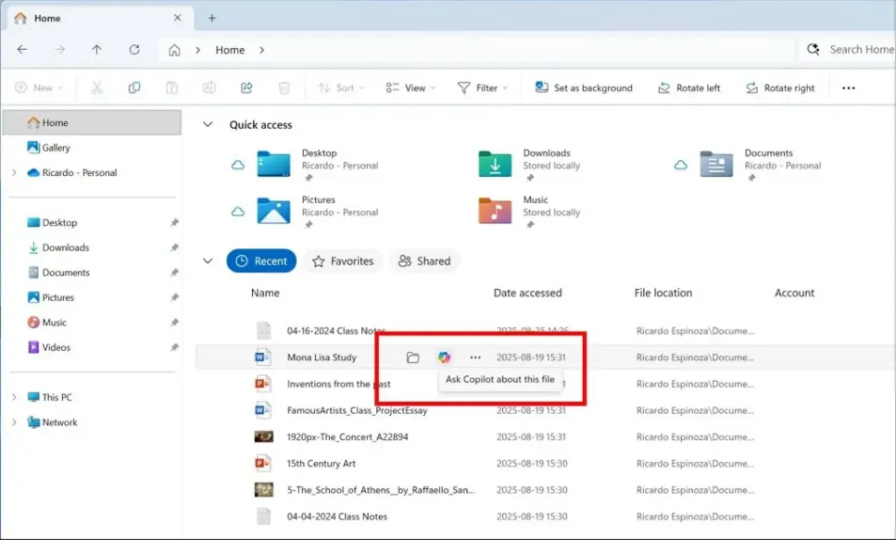Click the Share icon in toolbar
Screen dimensions: 896x540
tap(246, 87)
